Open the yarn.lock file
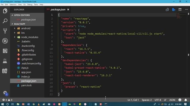The image size is (190, 106). [x=27, y=85]
